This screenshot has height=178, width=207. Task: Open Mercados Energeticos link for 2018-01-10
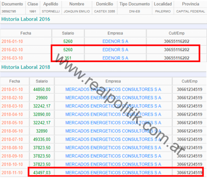[x=113, y=89]
